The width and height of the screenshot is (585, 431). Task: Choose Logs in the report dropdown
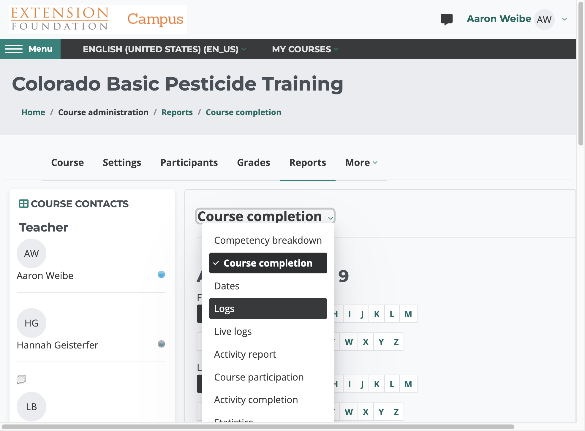(x=268, y=309)
